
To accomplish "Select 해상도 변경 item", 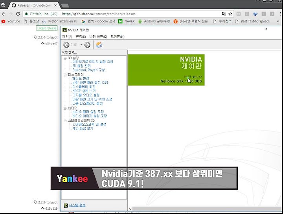I will (x=81, y=79).
